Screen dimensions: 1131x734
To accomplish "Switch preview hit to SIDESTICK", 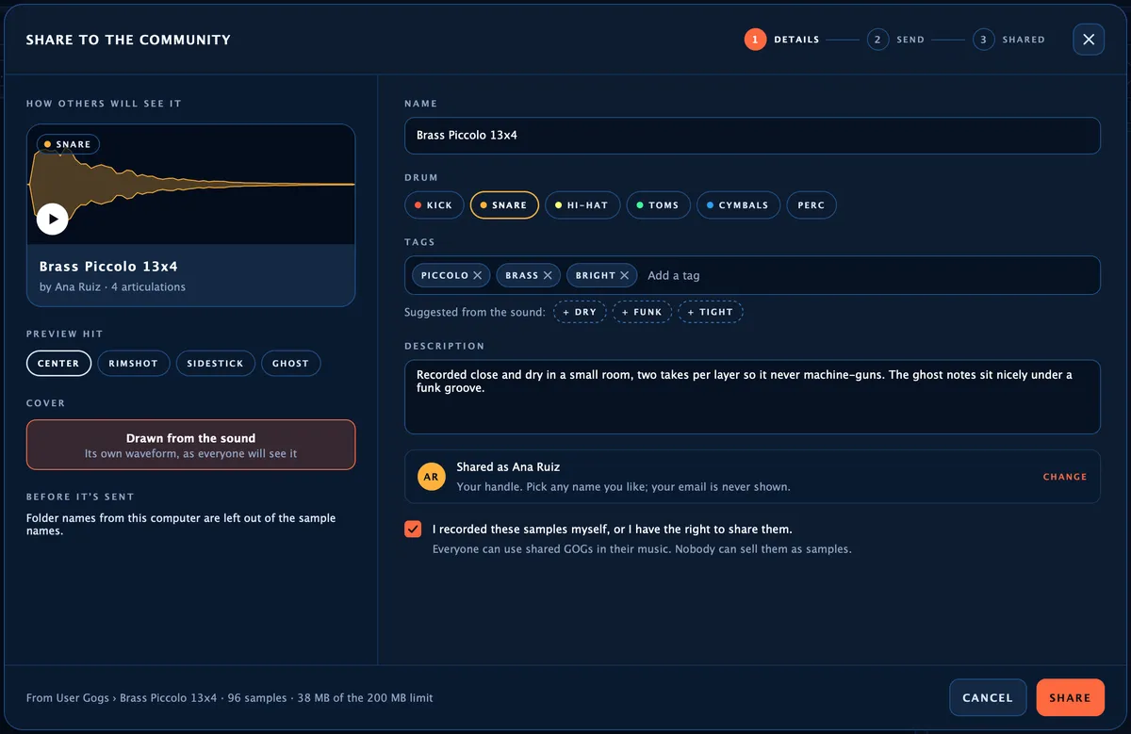I will coord(215,364).
